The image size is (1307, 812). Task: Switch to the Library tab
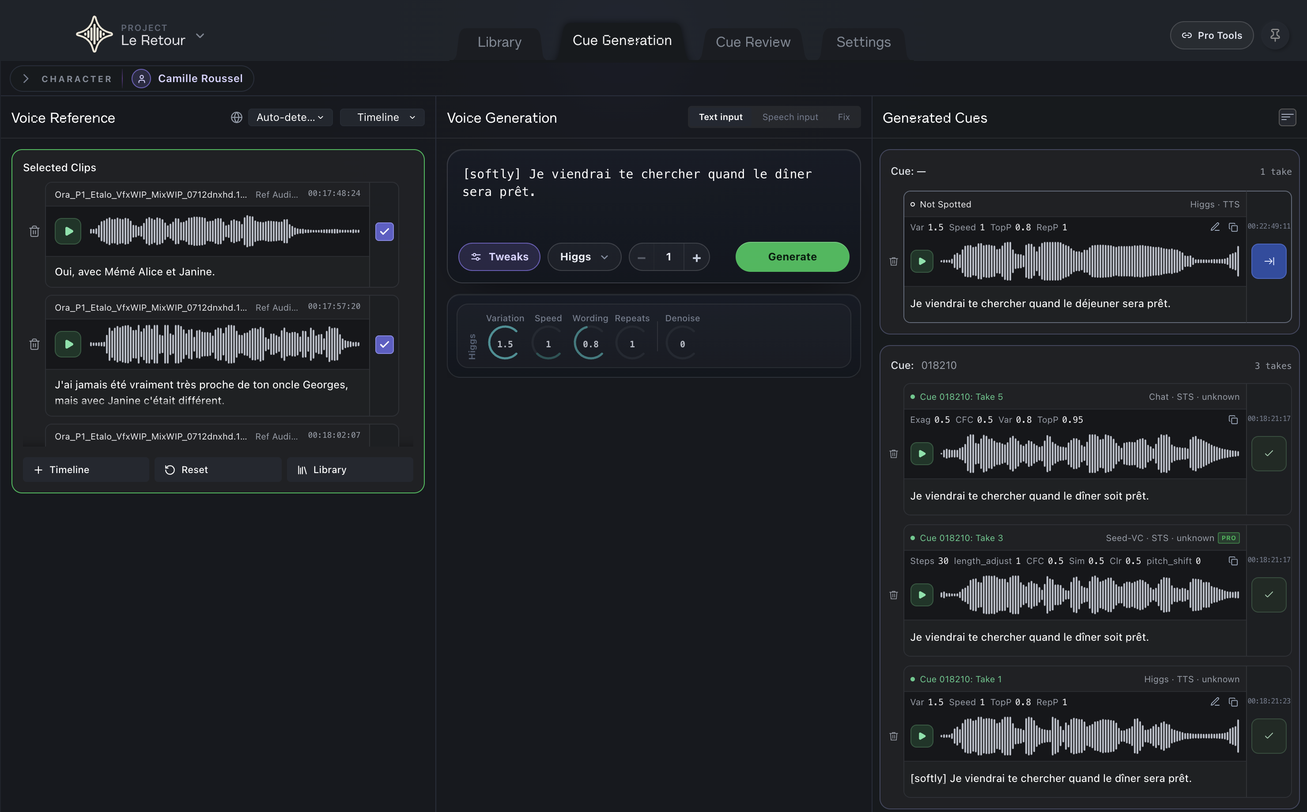click(499, 42)
